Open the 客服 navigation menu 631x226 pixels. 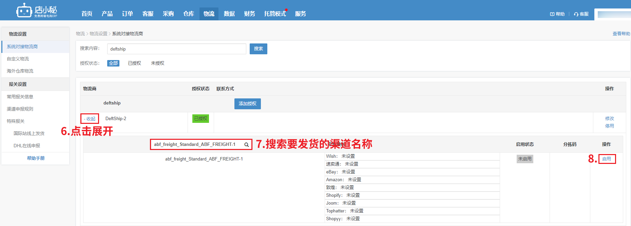pos(148,14)
